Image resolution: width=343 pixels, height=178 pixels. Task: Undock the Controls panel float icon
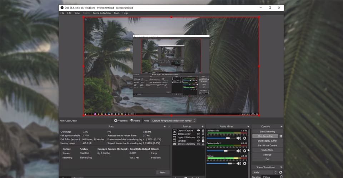[x=281, y=127]
